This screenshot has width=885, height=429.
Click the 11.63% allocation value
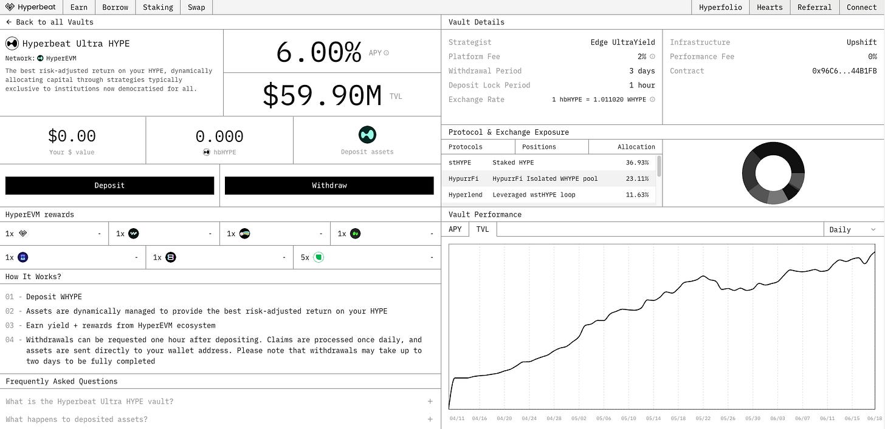point(637,195)
